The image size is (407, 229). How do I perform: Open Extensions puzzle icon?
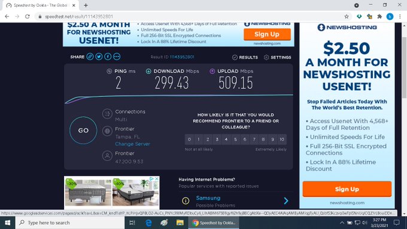(379, 16)
